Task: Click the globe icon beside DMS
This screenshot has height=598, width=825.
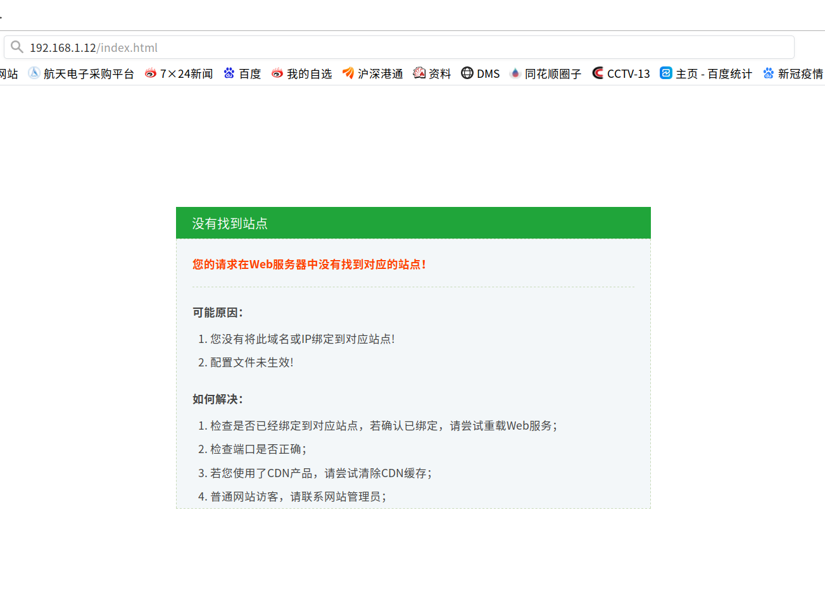Action: click(x=467, y=73)
